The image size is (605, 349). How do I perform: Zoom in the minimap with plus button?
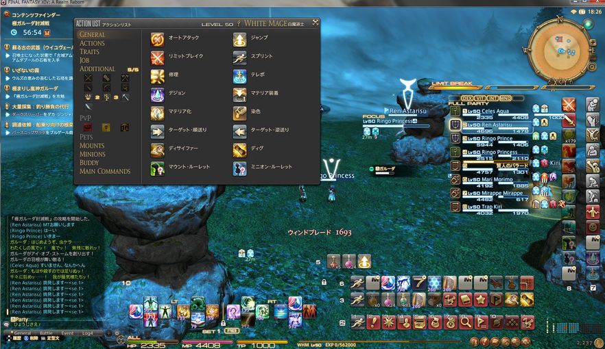point(593,42)
